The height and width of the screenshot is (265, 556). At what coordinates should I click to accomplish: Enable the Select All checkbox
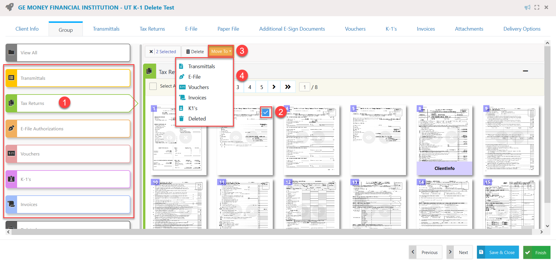click(153, 86)
